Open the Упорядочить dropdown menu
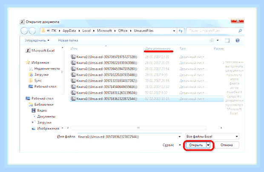Viewport: 264px width, 172px height. click(37, 40)
